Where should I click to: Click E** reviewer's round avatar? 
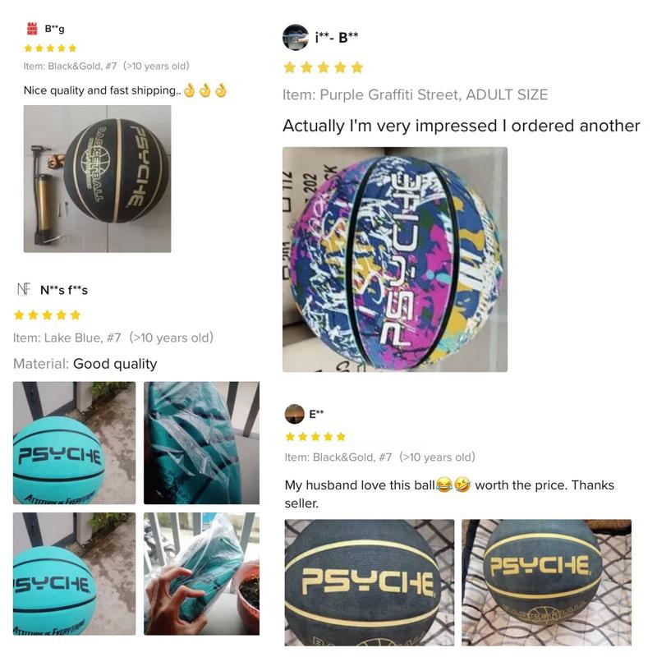[x=295, y=414]
